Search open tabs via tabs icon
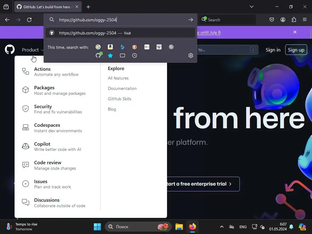Viewport: 312px width, 234px height. click(x=122, y=55)
